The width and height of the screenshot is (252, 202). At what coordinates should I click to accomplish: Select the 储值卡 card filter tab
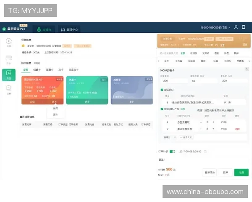click(x=37, y=70)
